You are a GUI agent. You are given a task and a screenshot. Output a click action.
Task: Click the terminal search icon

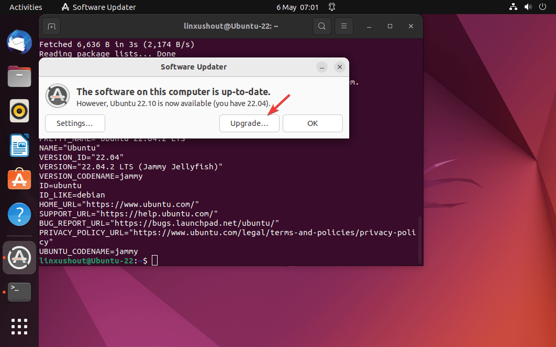tap(321, 26)
